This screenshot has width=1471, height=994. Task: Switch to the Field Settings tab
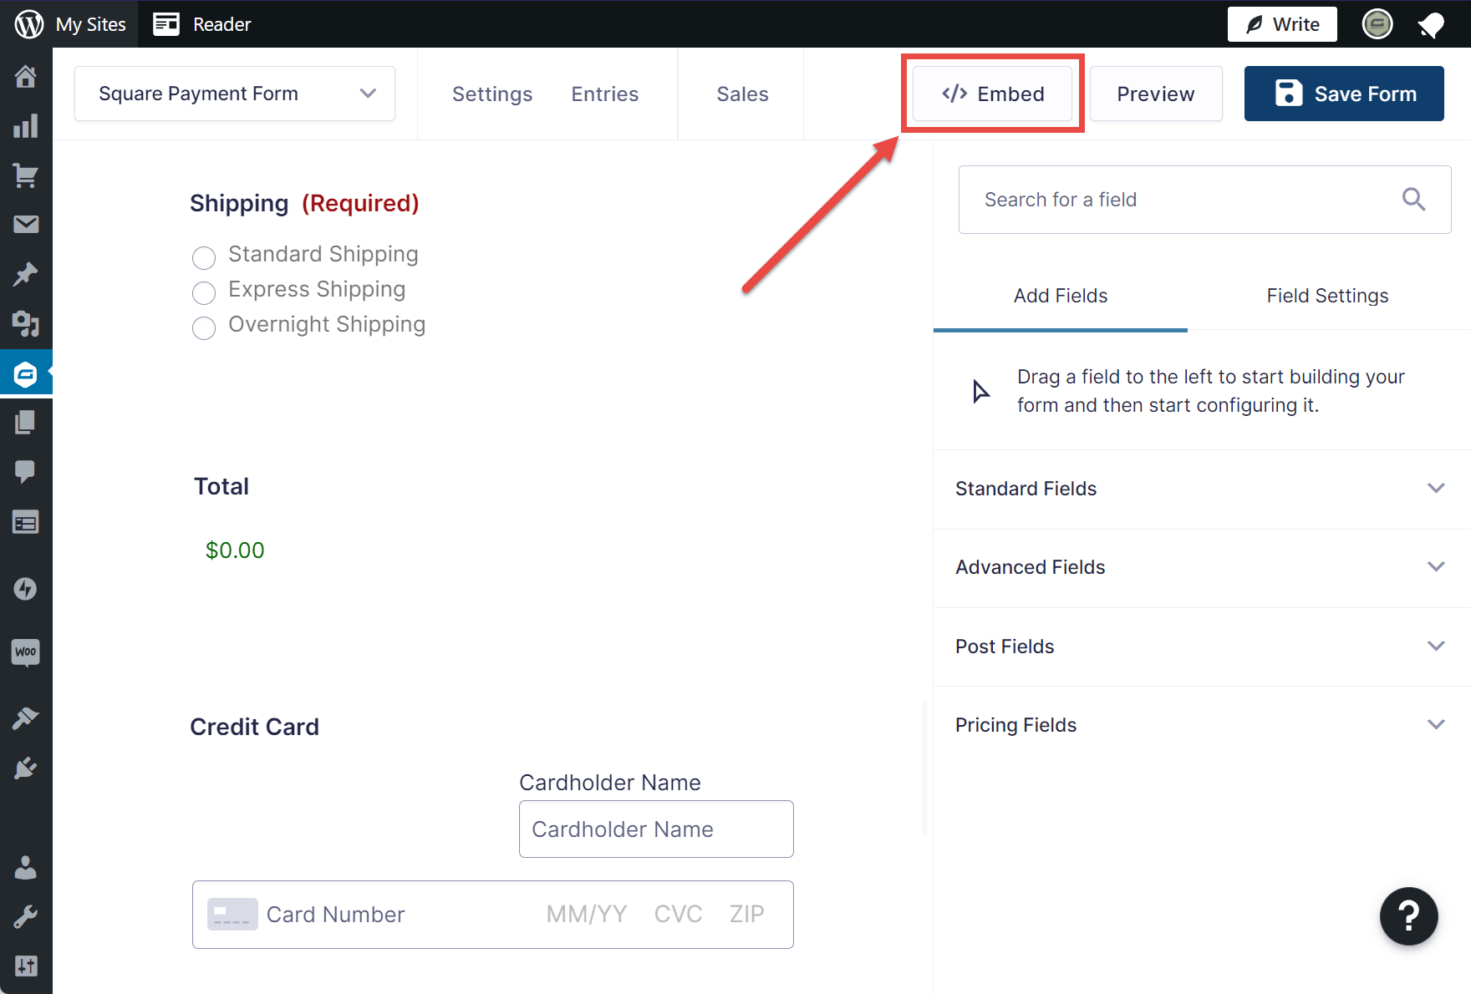(x=1327, y=296)
